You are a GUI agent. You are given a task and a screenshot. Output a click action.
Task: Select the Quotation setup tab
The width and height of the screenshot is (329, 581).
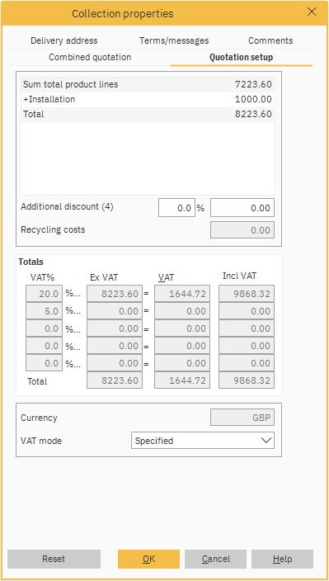click(x=242, y=58)
